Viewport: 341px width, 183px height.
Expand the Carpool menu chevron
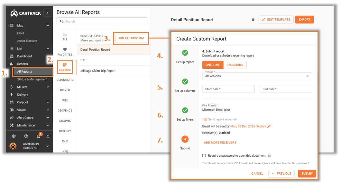[x=48, y=102]
